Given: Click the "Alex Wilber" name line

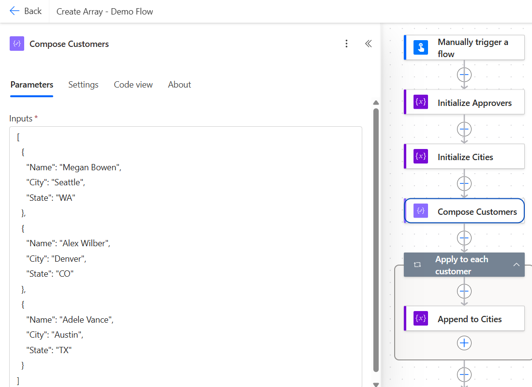Looking at the screenshot, I should pos(68,243).
